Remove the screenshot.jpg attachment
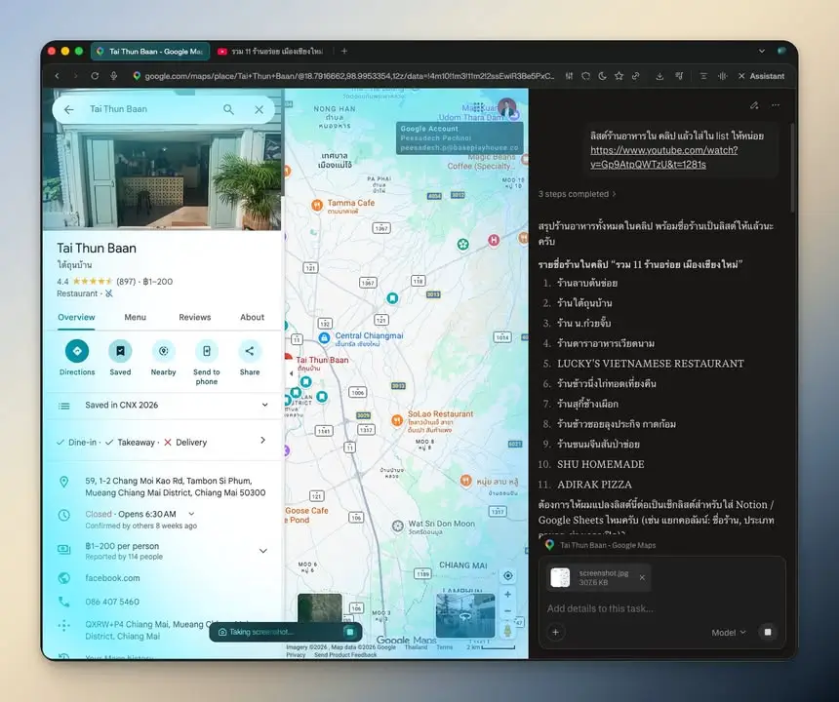Screen dimensions: 839x702 [642, 577]
